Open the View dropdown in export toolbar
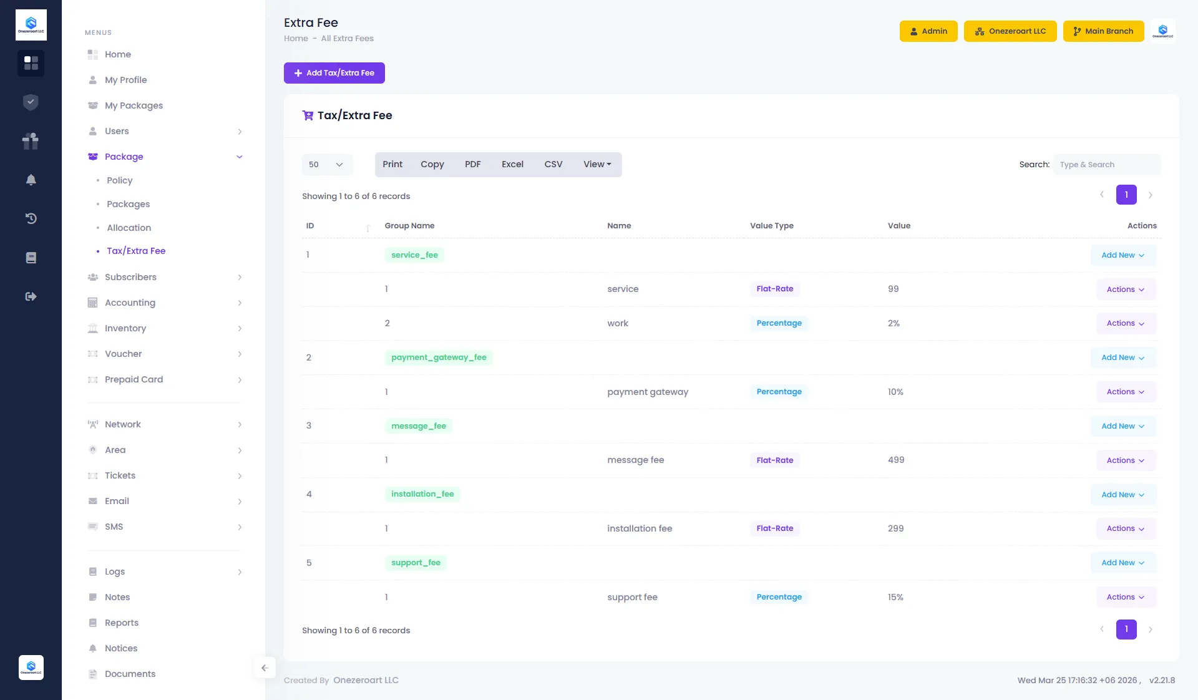Image resolution: width=1198 pixels, height=700 pixels. click(x=597, y=165)
